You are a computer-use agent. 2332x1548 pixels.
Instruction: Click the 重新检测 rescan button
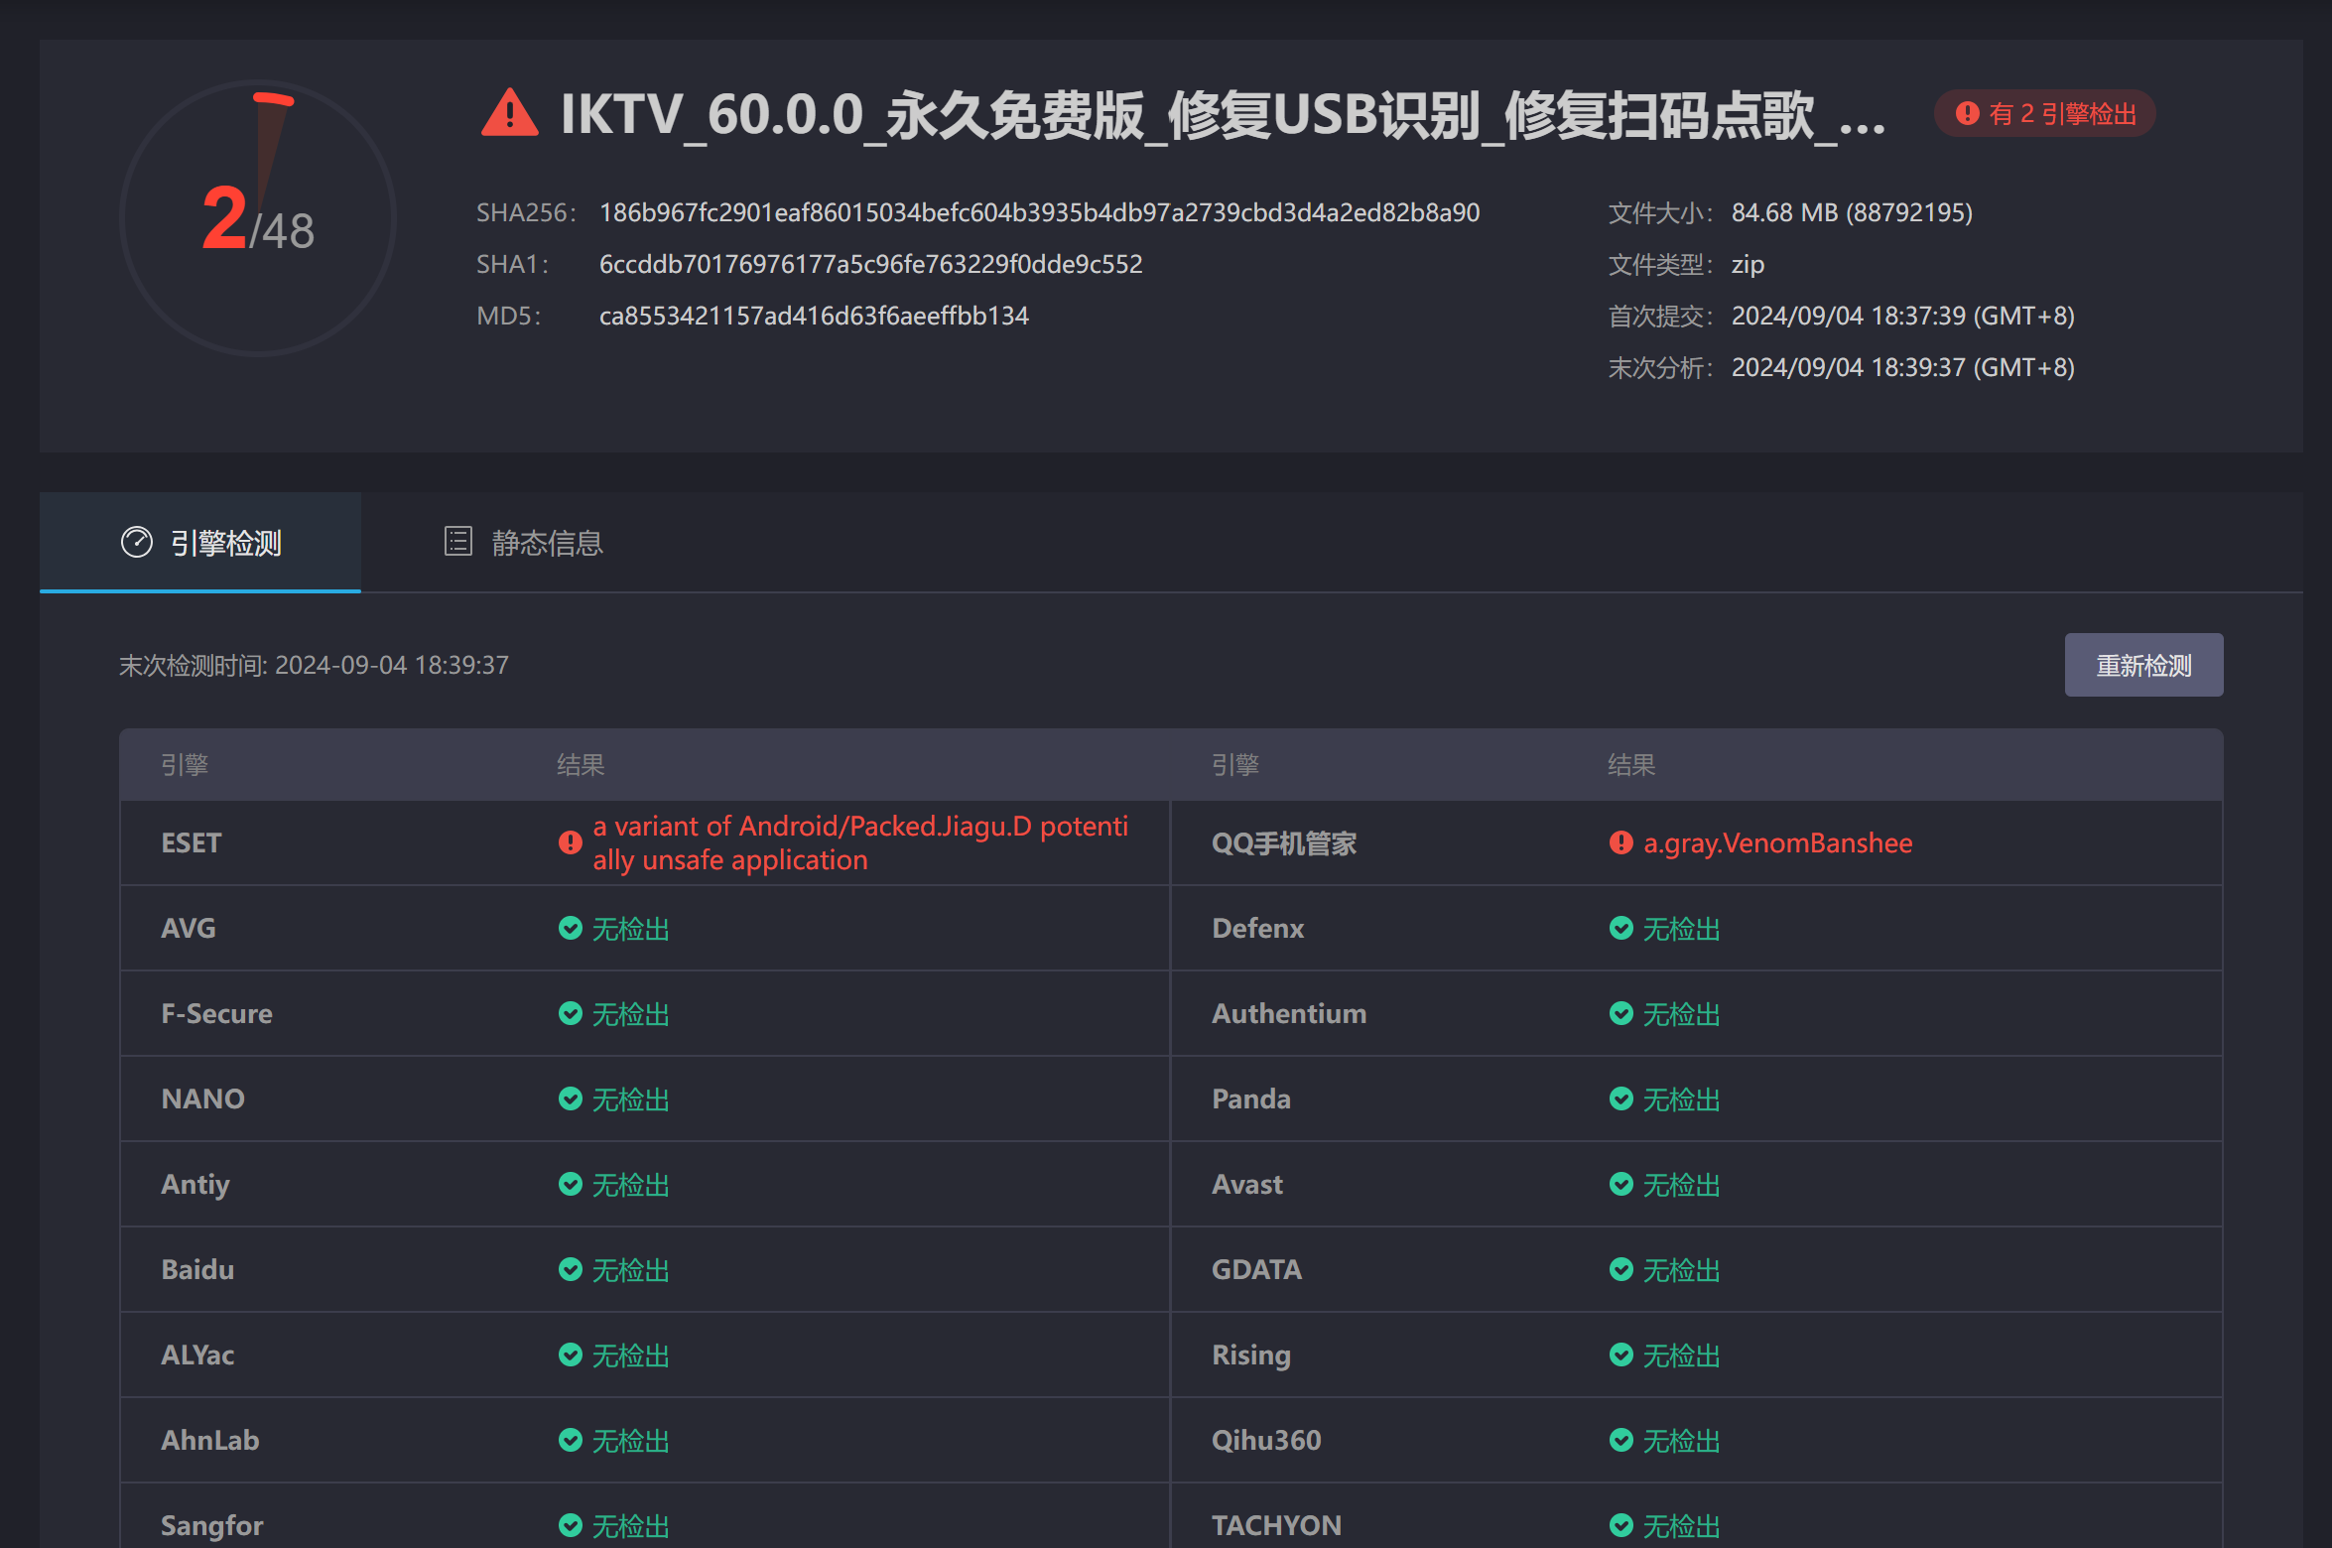click(2143, 665)
